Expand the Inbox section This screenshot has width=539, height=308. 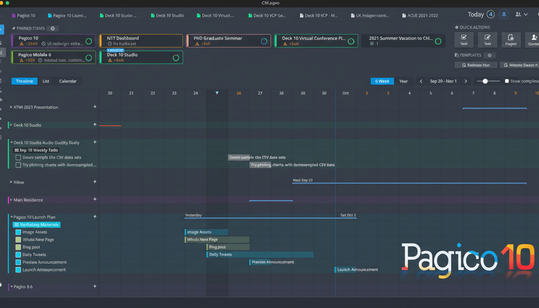[11, 182]
